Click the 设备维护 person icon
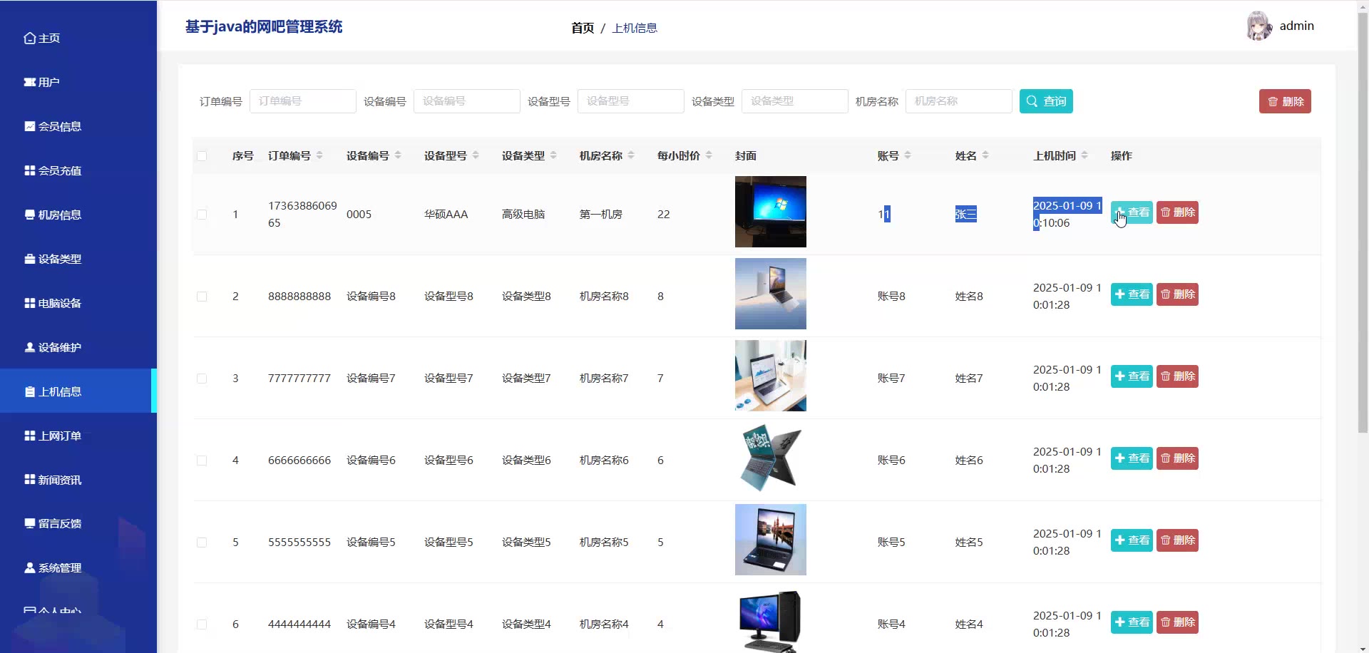Image resolution: width=1369 pixels, height=653 pixels. pyautogui.click(x=29, y=348)
